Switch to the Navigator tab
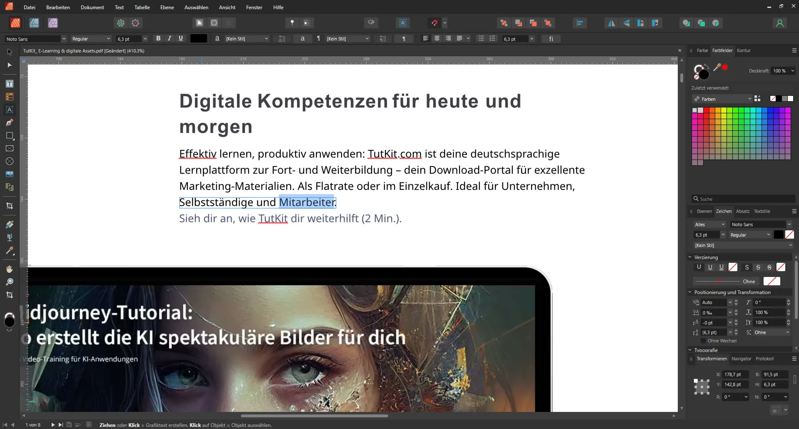Screen dimensions: 799x429 tap(742, 359)
